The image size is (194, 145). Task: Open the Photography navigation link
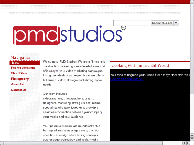[20, 79]
